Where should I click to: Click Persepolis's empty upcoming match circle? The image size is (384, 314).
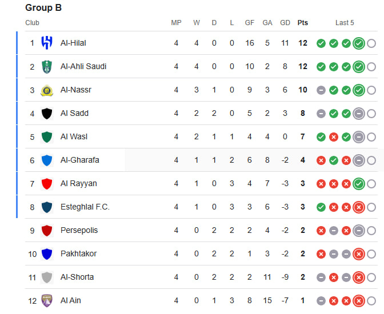point(371,231)
